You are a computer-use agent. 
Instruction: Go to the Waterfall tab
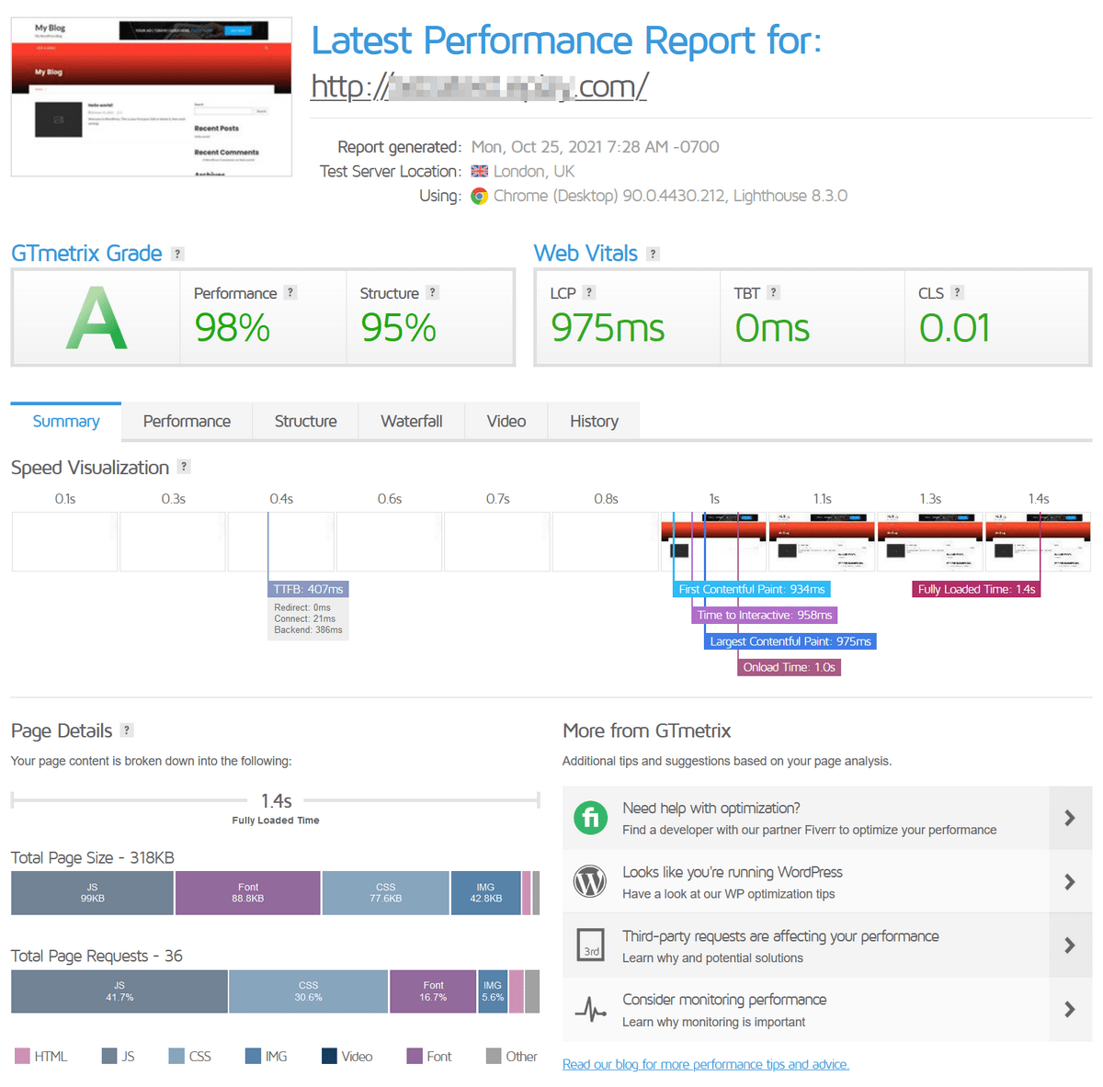point(412,422)
